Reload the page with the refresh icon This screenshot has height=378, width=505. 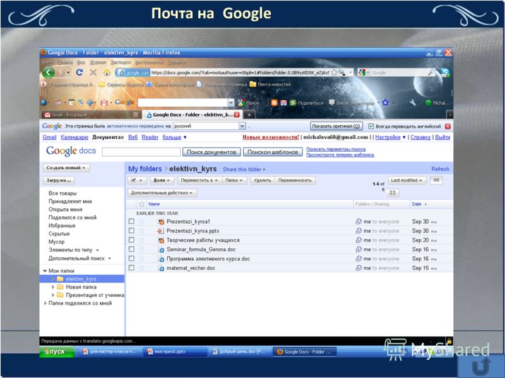(x=80, y=72)
